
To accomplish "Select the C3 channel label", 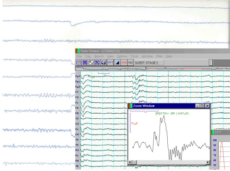I will 77,124.
